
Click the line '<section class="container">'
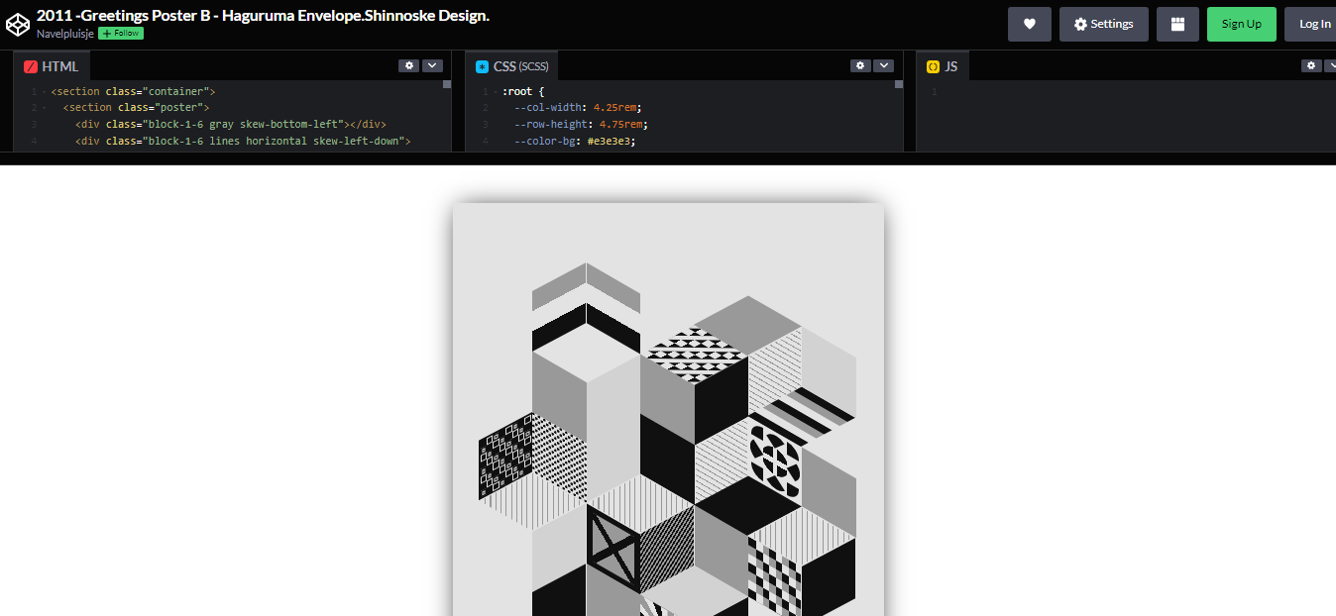click(134, 91)
